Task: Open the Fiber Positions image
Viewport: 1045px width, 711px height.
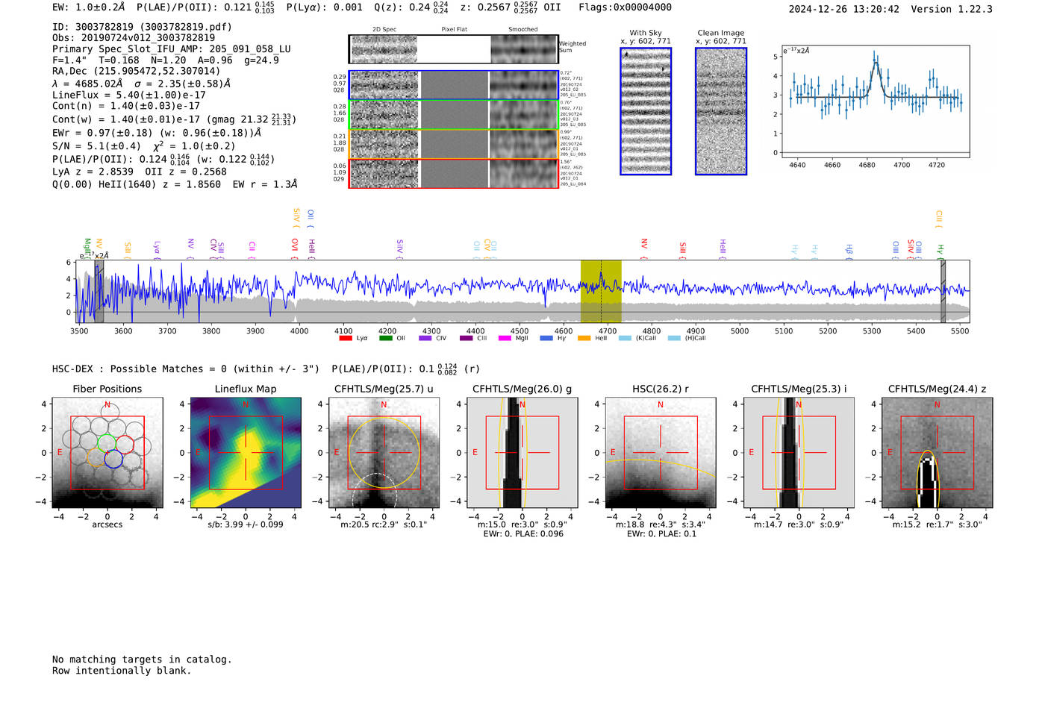Action: 107,453
